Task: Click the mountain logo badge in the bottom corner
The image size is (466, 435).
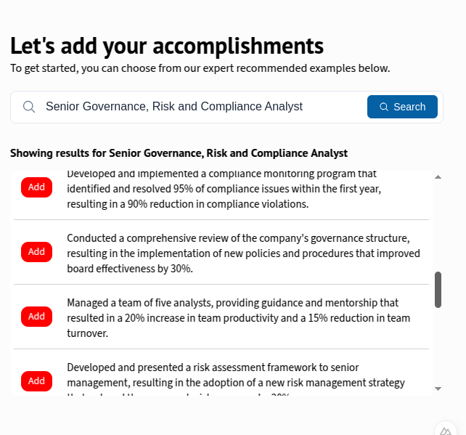Action: [x=445, y=429]
